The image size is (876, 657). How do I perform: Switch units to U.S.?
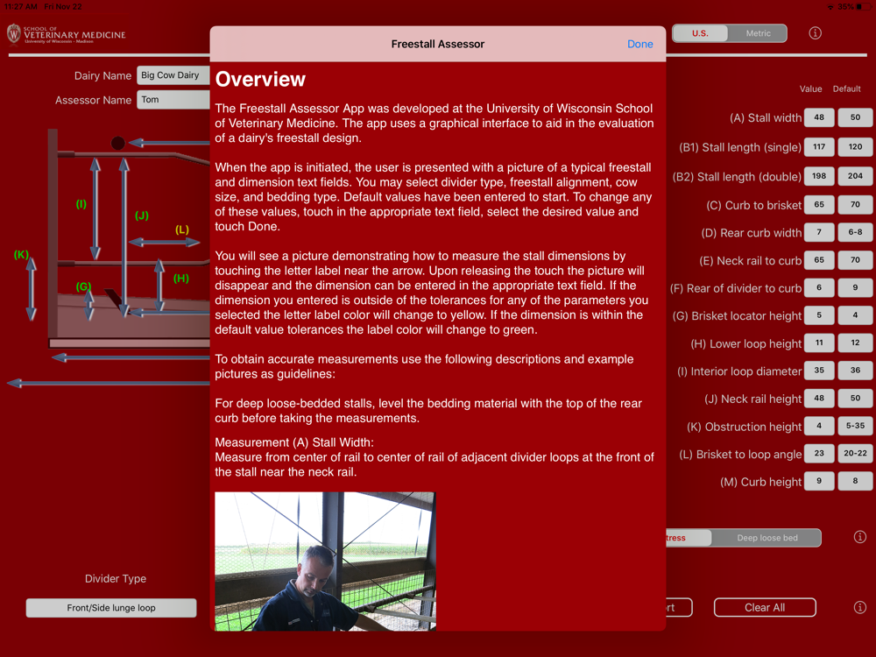pos(700,33)
